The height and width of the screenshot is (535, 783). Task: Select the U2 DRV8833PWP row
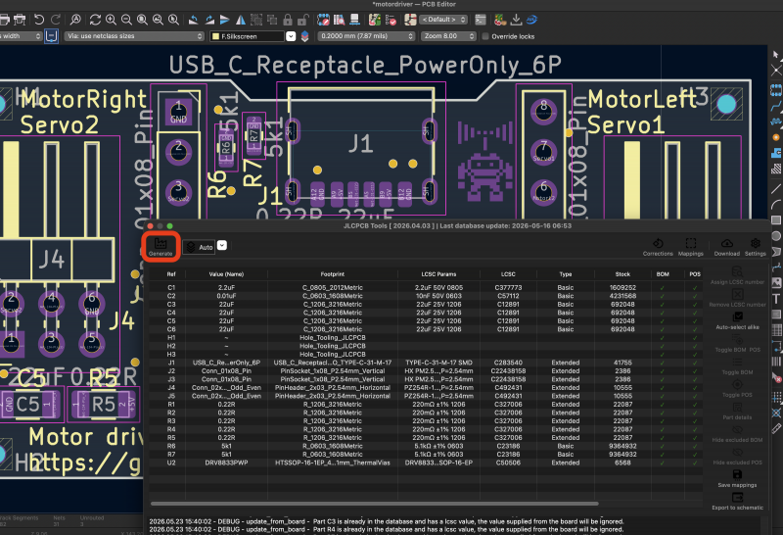(x=426, y=462)
